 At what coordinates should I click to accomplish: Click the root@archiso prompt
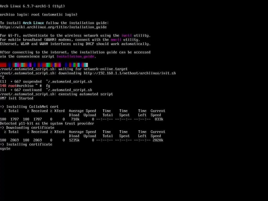(x=21, y=86)
